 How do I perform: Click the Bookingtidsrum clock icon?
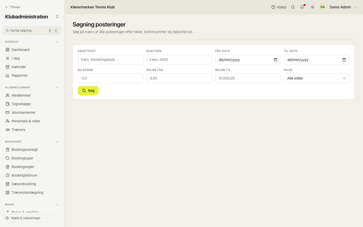[x=8, y=175]
